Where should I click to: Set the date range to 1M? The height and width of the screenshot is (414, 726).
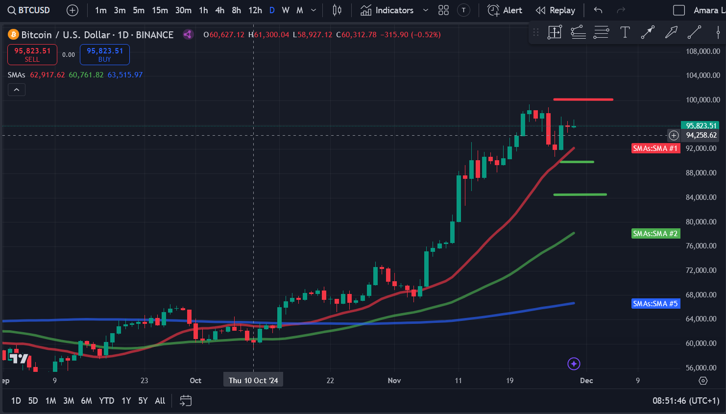[50, 401]
